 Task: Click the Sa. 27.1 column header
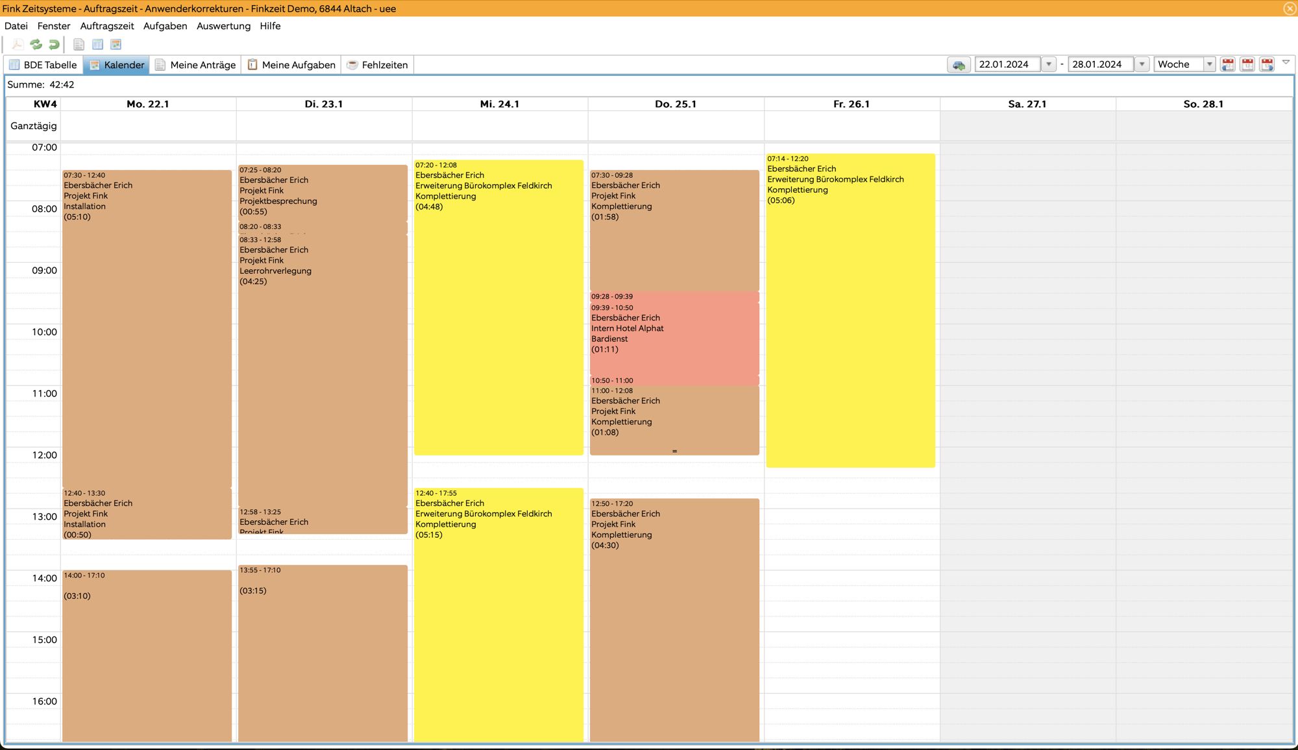click(x=1027, y=104)
